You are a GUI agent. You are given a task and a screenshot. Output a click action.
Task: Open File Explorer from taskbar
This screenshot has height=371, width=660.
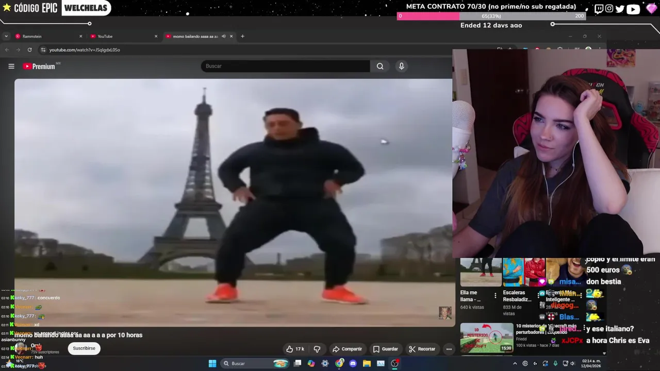[367, 363]
